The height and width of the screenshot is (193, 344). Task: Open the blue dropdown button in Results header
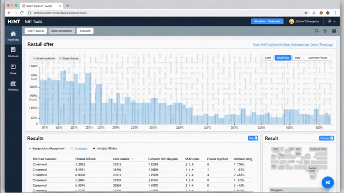click(253, 138)
